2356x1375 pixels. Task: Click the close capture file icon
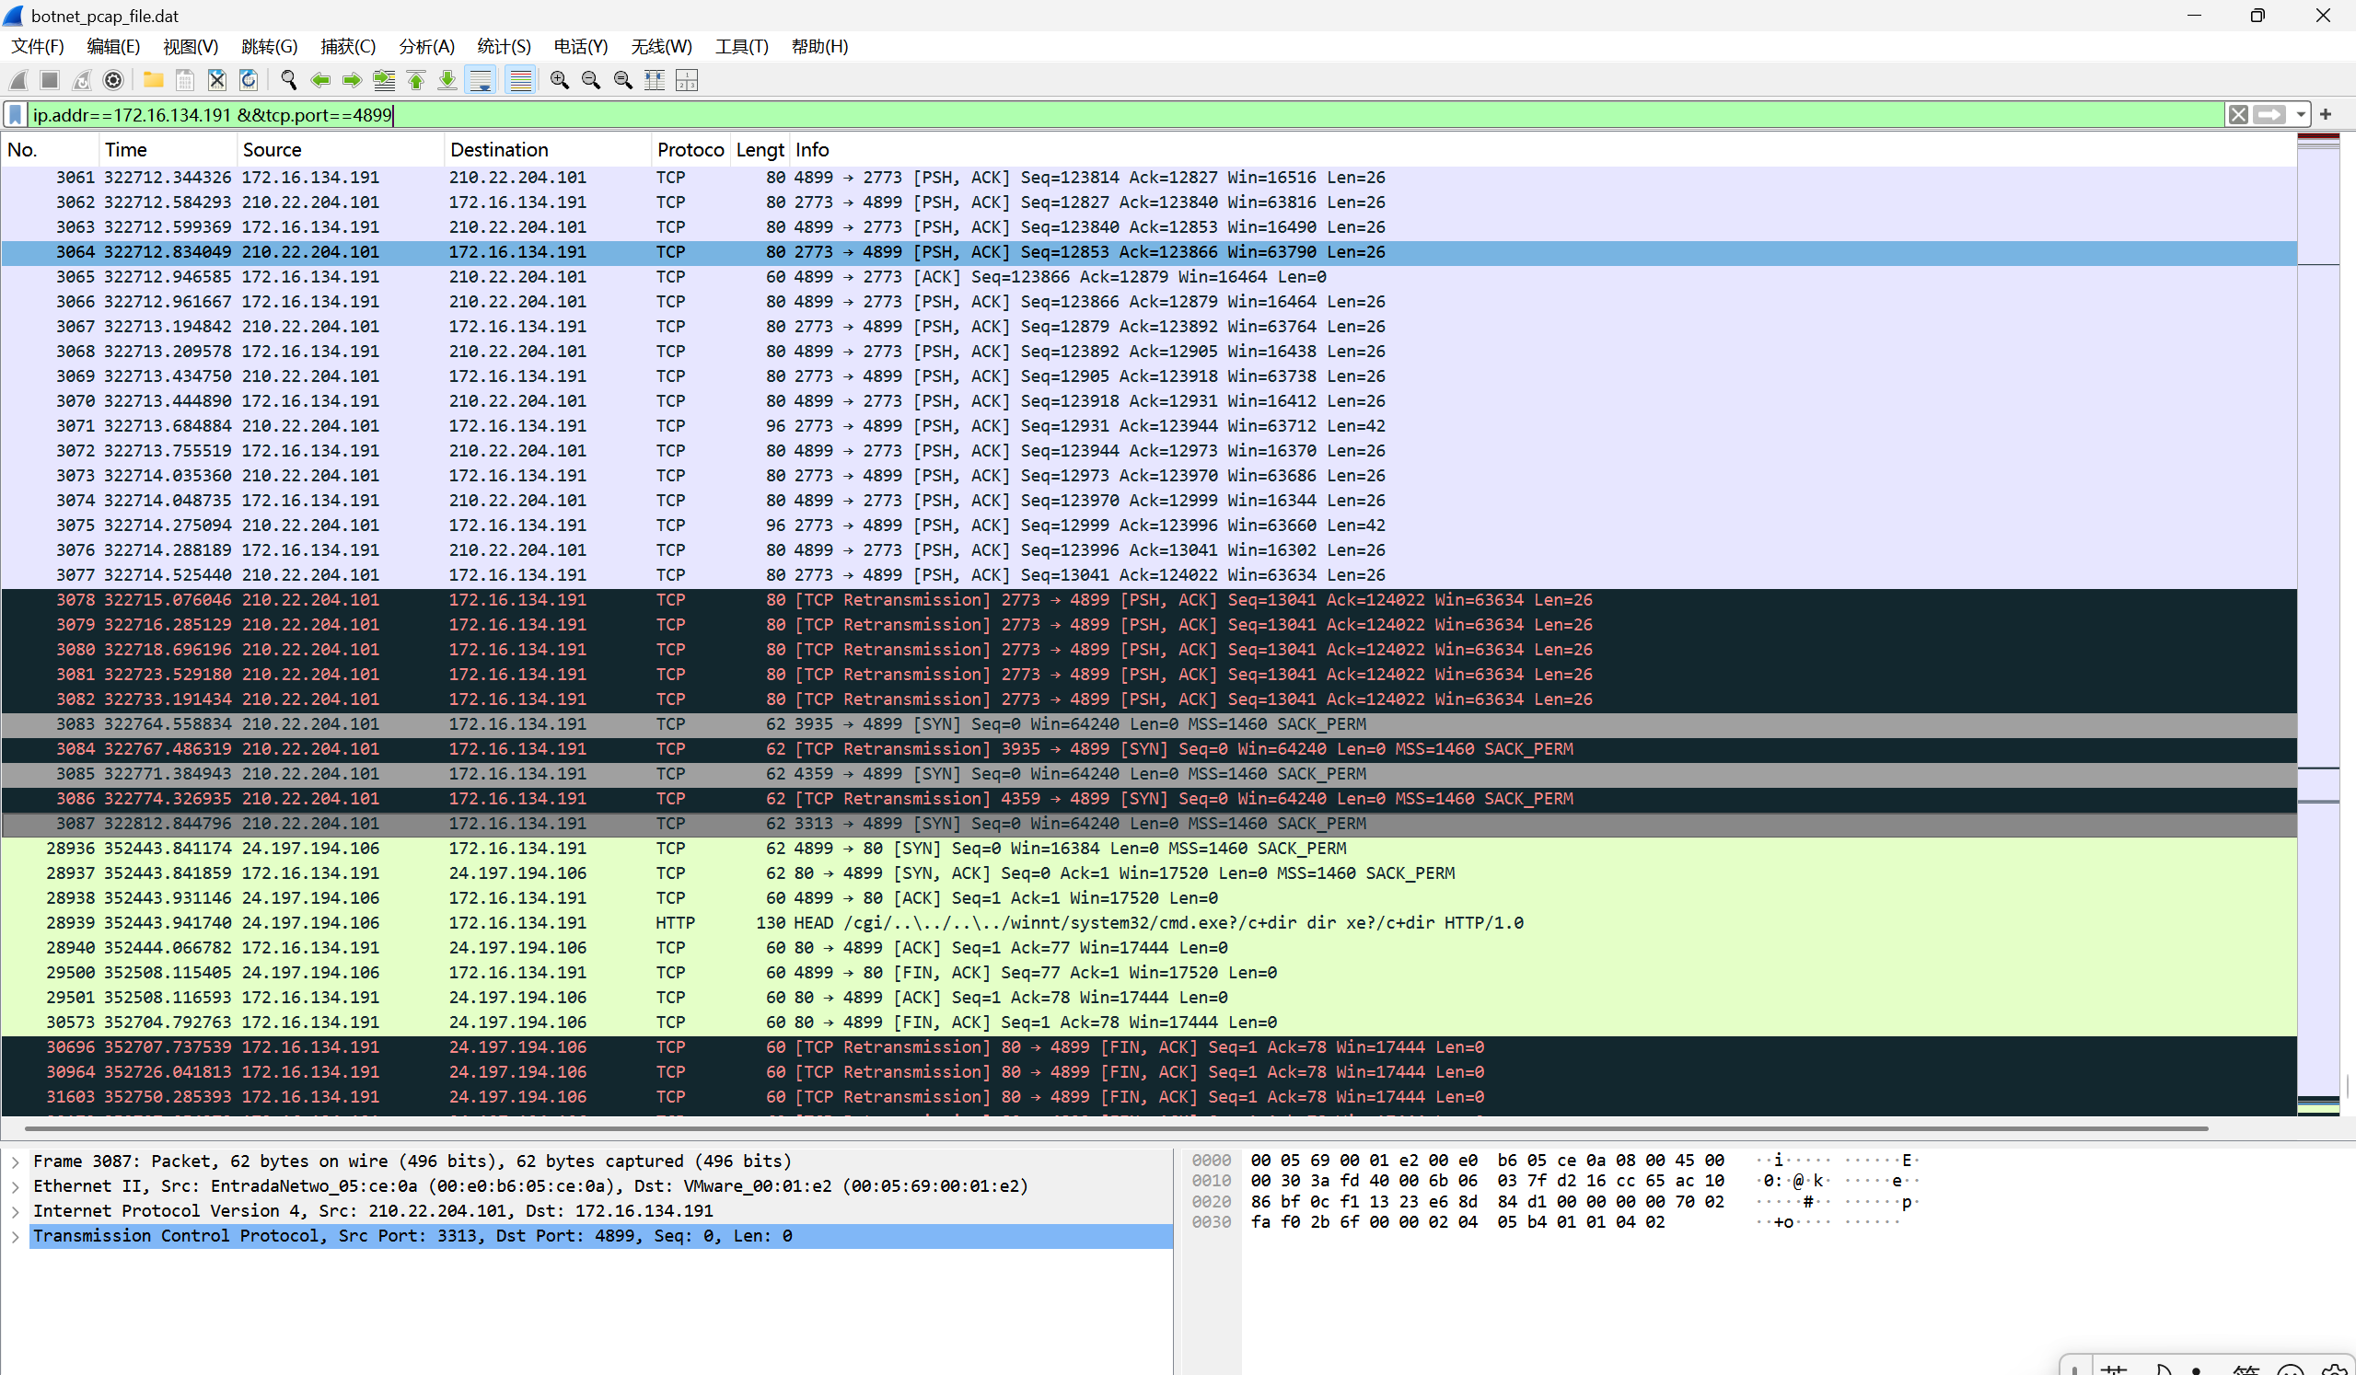coord(217,80)
